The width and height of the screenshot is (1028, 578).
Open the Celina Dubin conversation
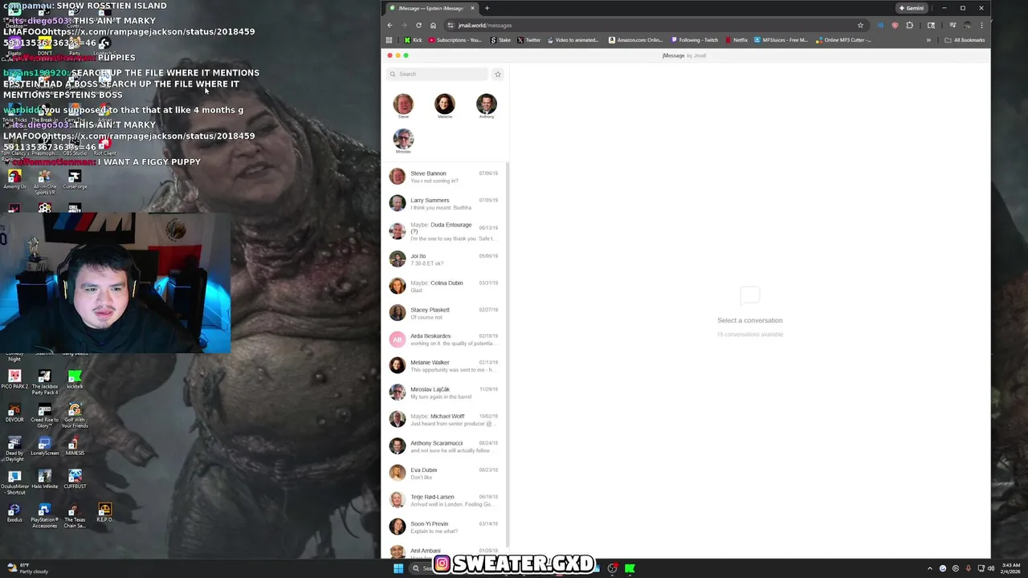[x=444, y=286]
